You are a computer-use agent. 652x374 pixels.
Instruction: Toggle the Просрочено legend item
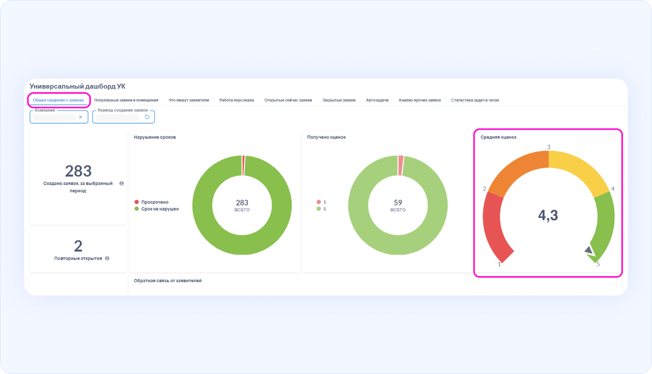[x=151, y=202]
